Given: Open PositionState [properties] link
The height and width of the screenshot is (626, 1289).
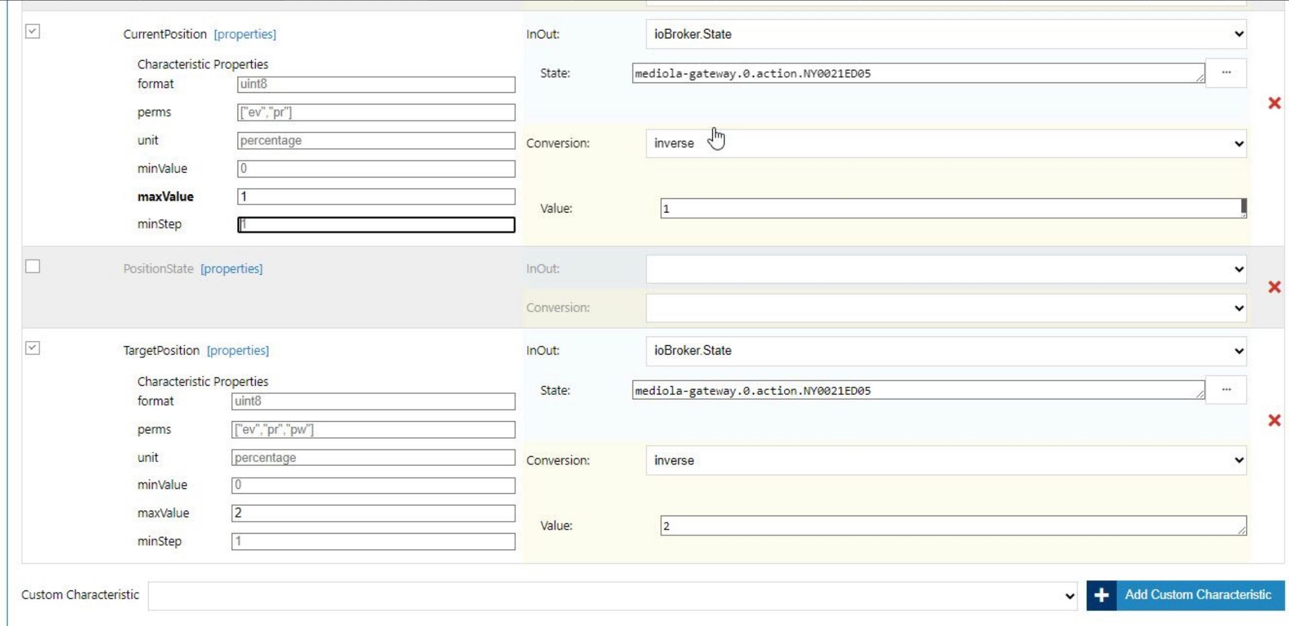Looking at the screenshot, I should [x=231, y=269].
